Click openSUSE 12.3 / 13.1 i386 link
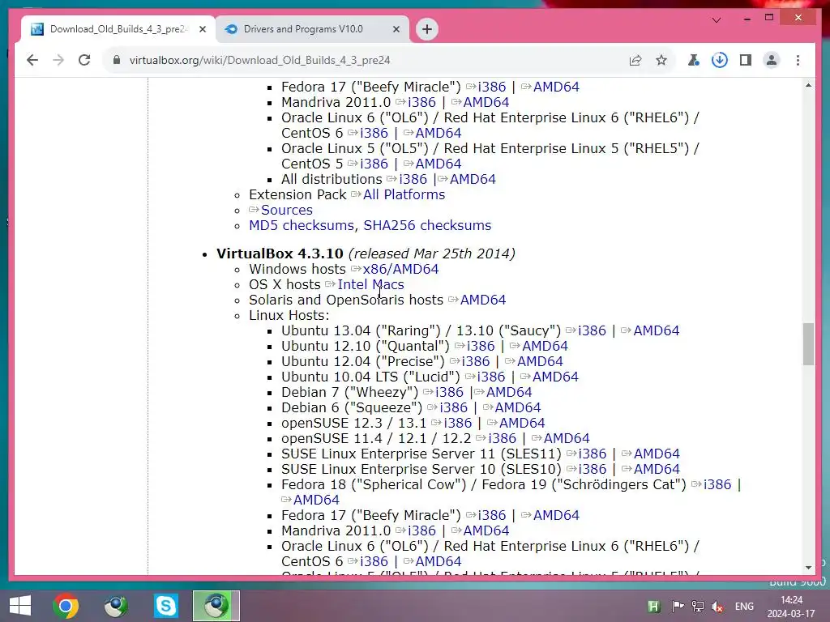 [458, 423]
